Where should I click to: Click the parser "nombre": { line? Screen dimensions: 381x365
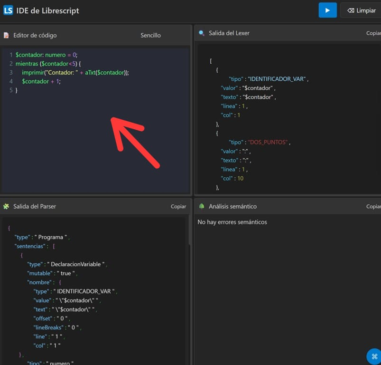[44, 282]
